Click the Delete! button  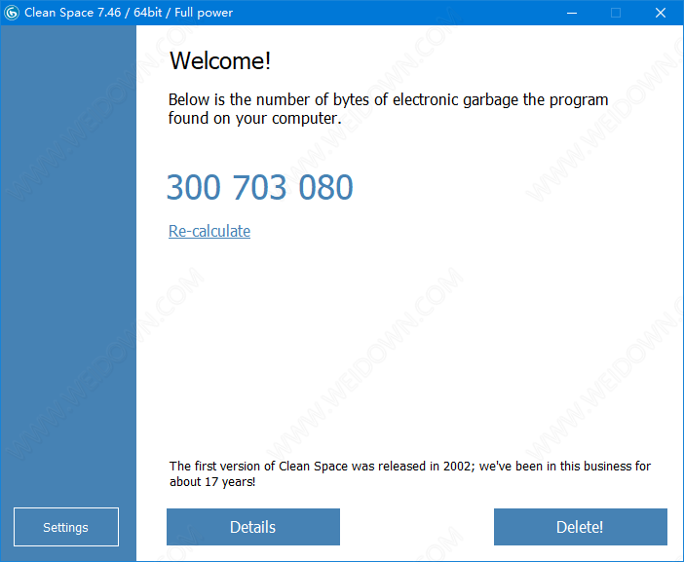point(580,527)
